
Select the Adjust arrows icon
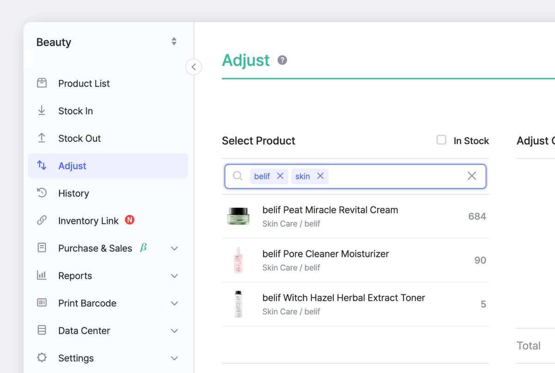(42, 165)
